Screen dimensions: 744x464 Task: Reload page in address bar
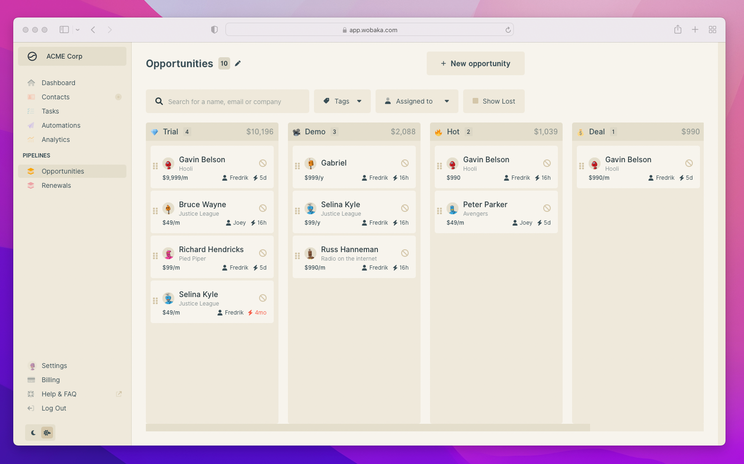(x=508, y=30)
